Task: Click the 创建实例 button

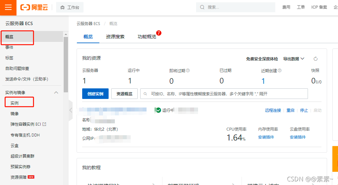Action: [95, 94]
